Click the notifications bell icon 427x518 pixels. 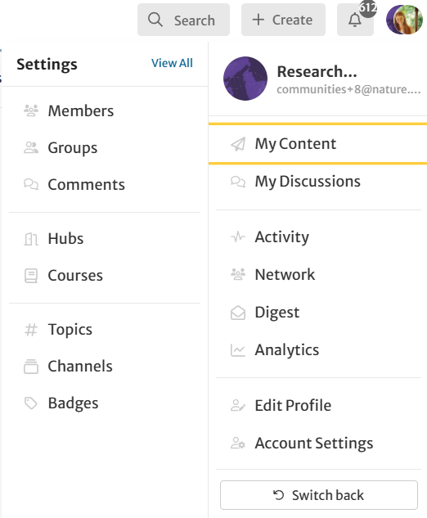pyautogui.click(x=355, y=20)
